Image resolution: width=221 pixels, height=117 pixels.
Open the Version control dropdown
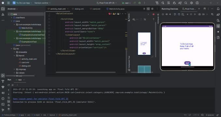42,3
